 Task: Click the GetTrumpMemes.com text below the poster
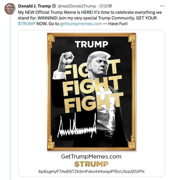(91, 156)
